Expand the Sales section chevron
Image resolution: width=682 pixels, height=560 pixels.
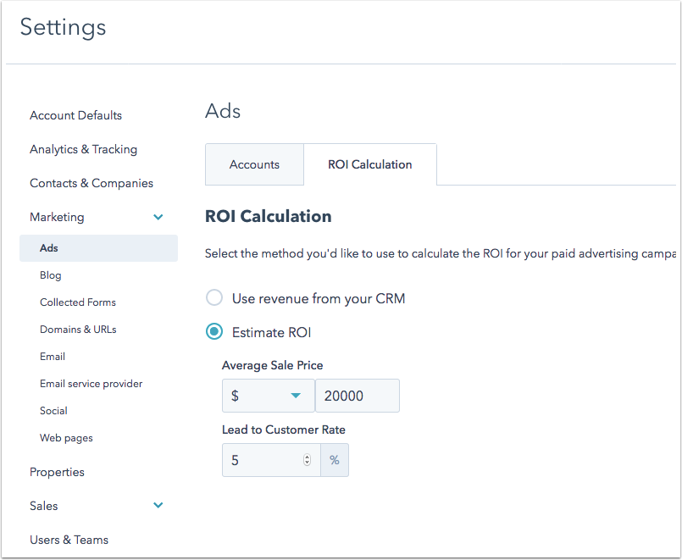point(158,506)
